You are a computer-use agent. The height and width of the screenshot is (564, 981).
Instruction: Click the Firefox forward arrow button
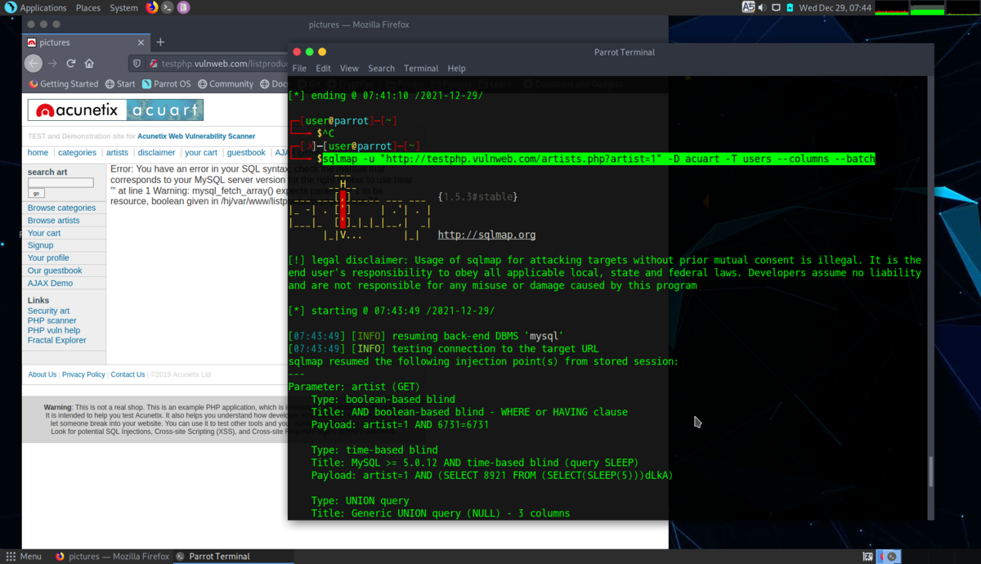pos(52,63)
